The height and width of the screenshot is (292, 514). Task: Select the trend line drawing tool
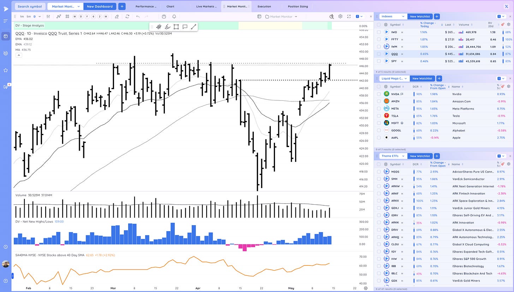tap(193, 27)
